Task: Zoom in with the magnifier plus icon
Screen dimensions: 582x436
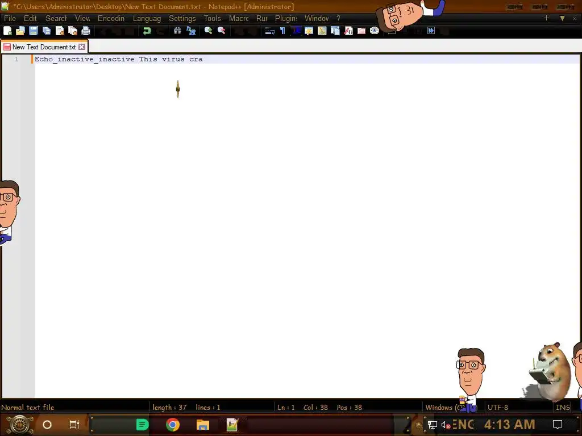Action: [x=208, y=31]
